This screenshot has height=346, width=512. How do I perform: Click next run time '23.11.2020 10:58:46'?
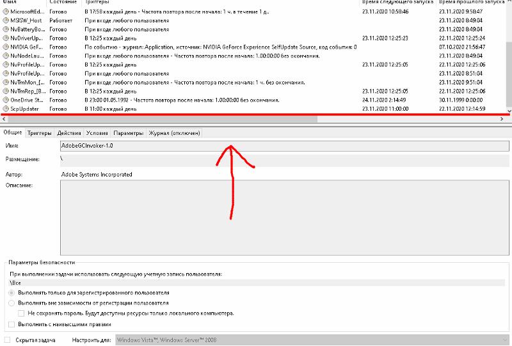[x=385, y=12]
